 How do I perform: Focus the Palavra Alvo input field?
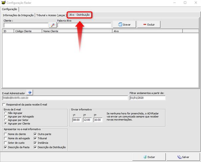point(84,25)
